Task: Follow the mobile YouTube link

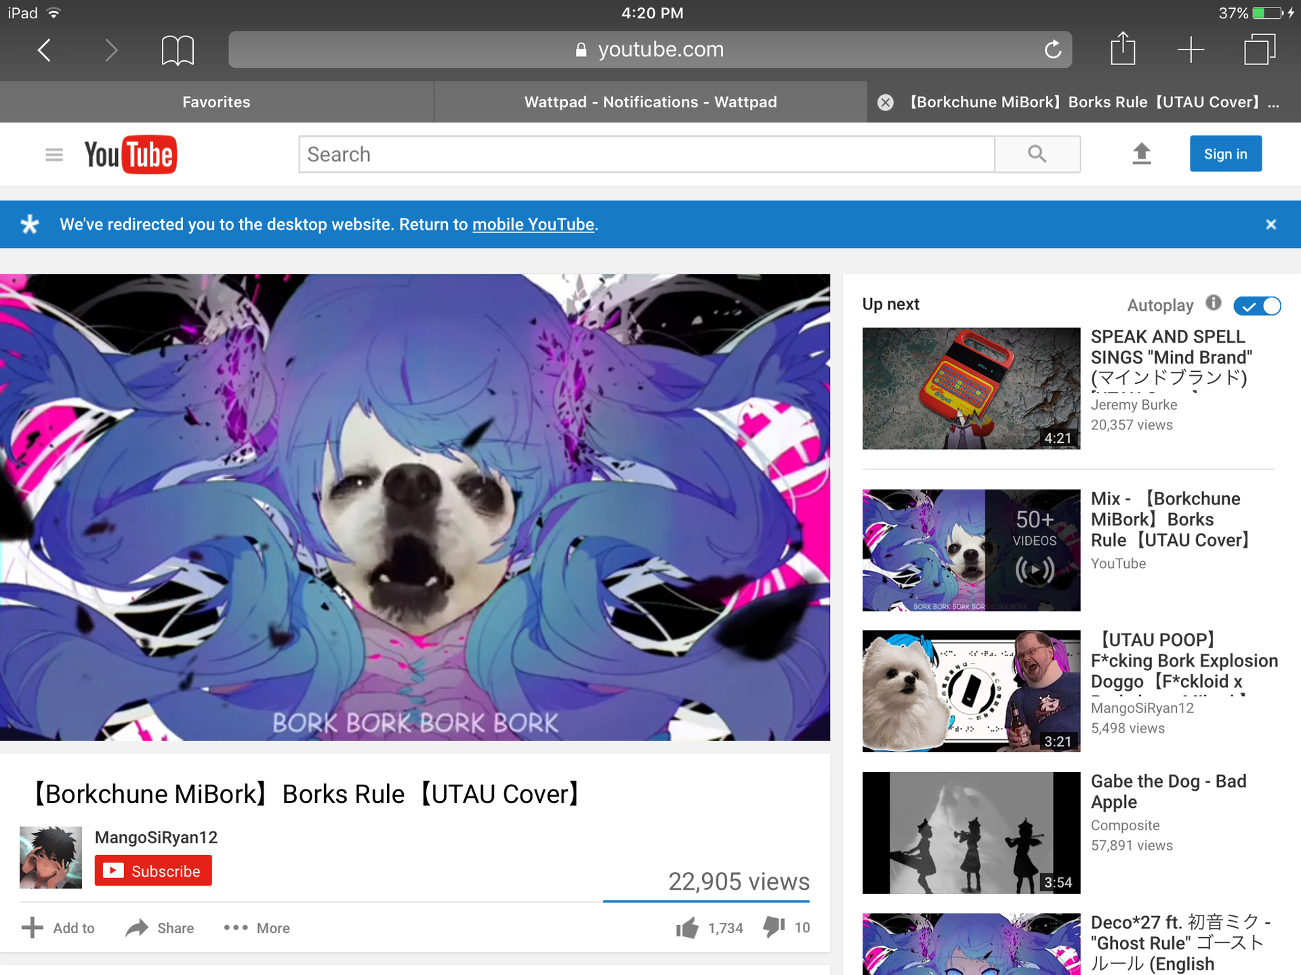Action: [x=533, y=225]
